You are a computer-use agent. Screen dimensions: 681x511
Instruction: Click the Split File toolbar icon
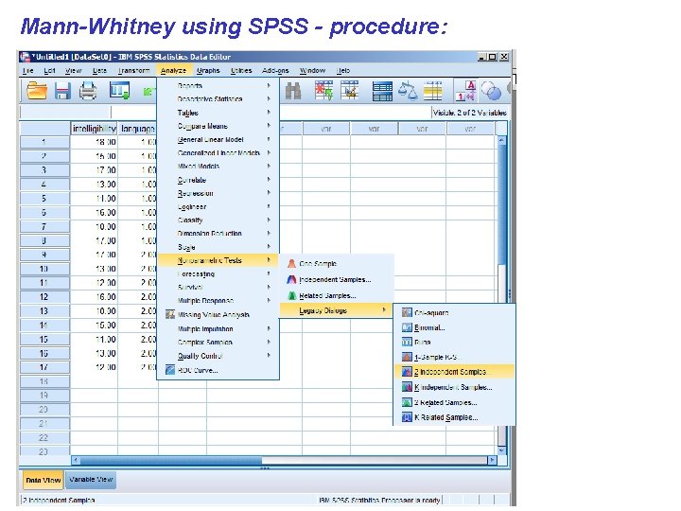(x=382, y=91)
